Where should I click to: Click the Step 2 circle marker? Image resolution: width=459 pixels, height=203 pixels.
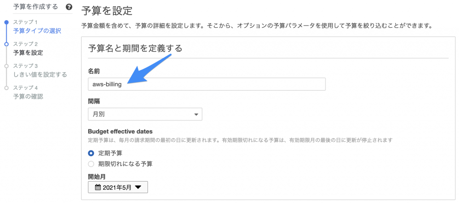point(6,44)
